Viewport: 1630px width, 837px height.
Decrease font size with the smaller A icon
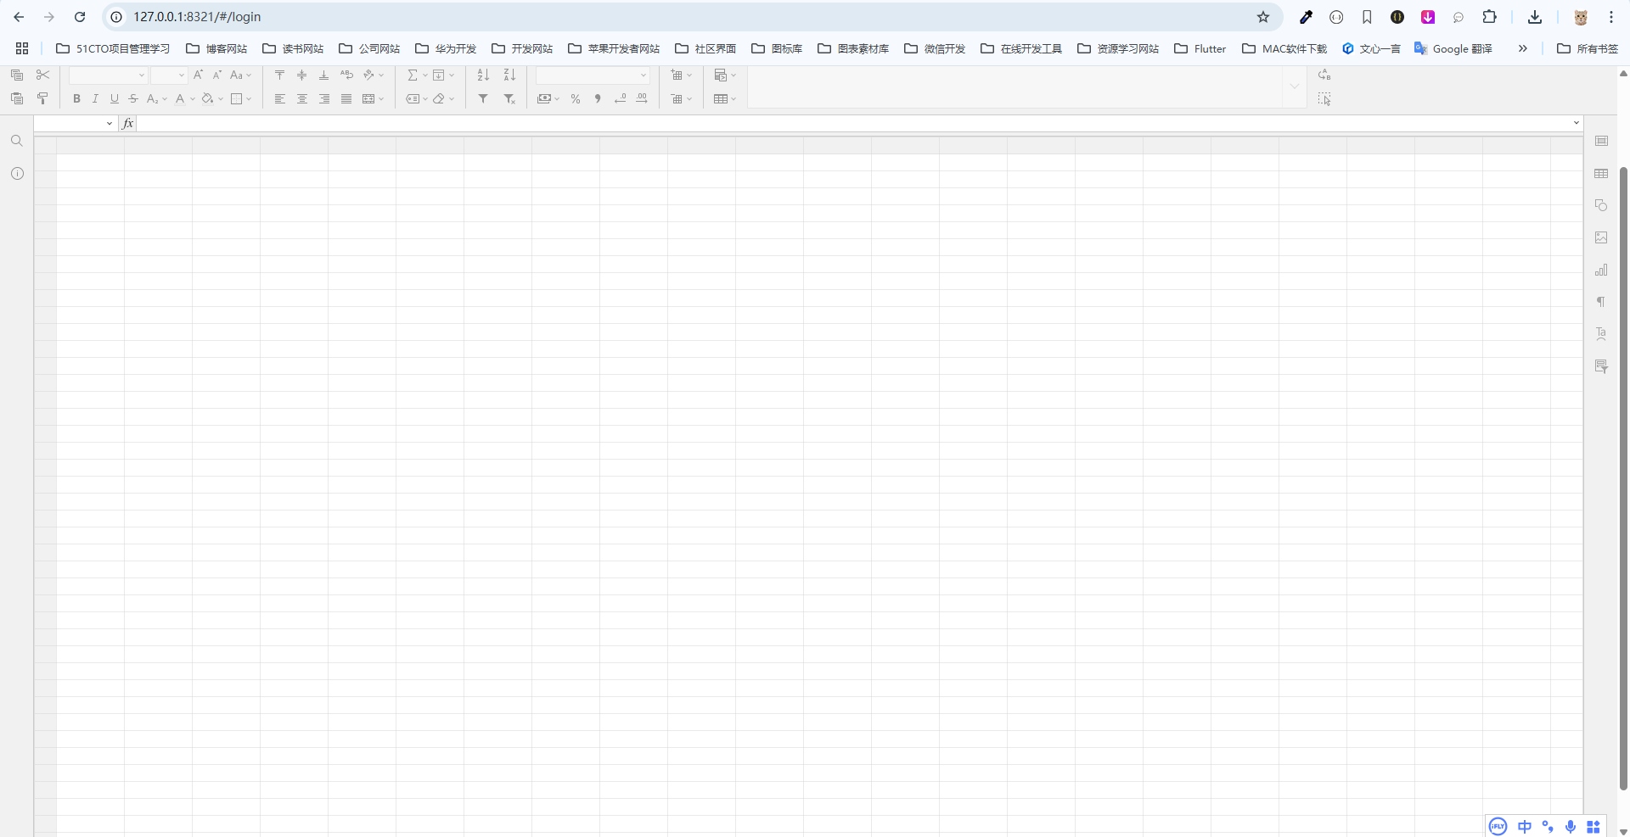(217, 75)
